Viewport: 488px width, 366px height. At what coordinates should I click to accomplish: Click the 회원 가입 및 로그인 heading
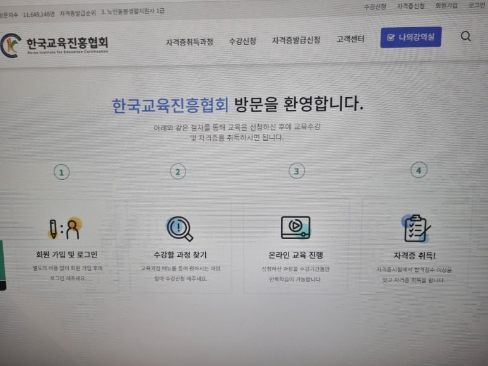click(66, 254)
